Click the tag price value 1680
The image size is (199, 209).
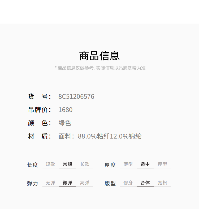pyautogui.click(x=66, y=110)
